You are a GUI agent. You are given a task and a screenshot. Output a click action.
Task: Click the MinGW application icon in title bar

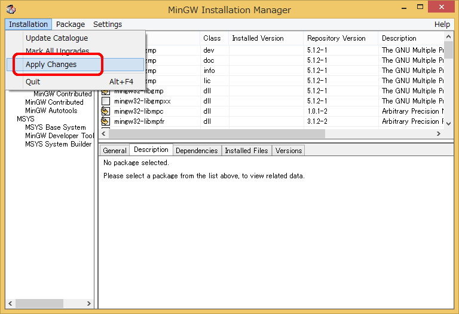(x=11, y=10)
